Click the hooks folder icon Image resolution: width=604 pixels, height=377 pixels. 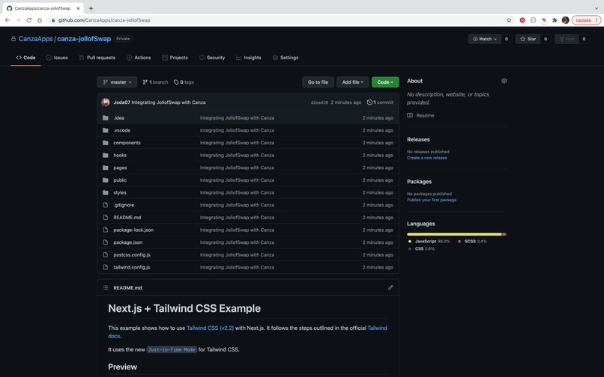pos(105,155)
